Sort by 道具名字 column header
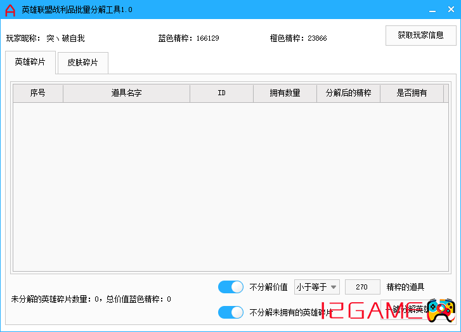461x332 pixels. (126, 93)
